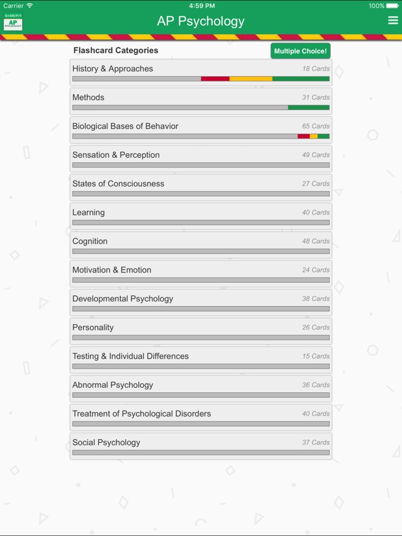
Task: Open Social Psychology flashcards
Action: 201,446
